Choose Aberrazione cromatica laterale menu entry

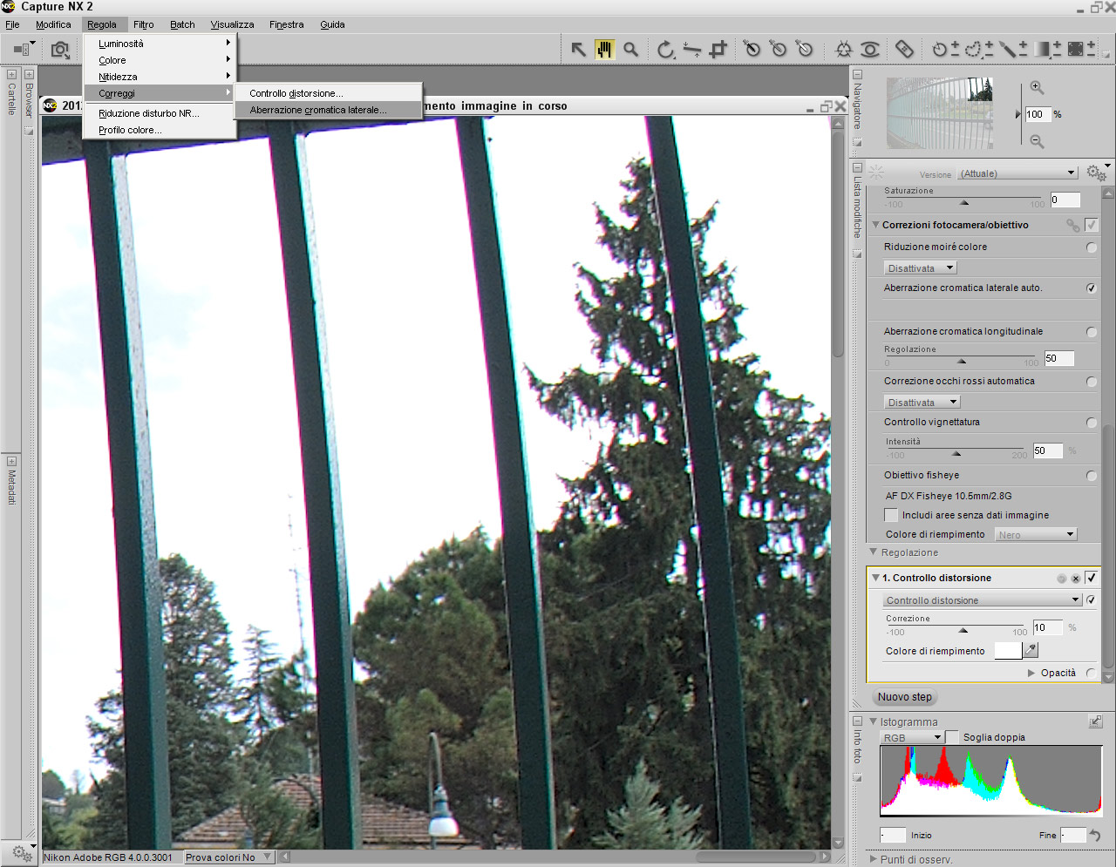coord(328,110)
